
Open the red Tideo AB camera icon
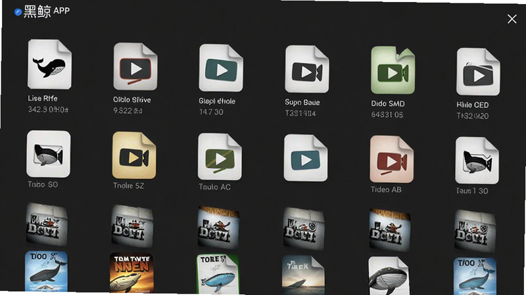point(391,159)
